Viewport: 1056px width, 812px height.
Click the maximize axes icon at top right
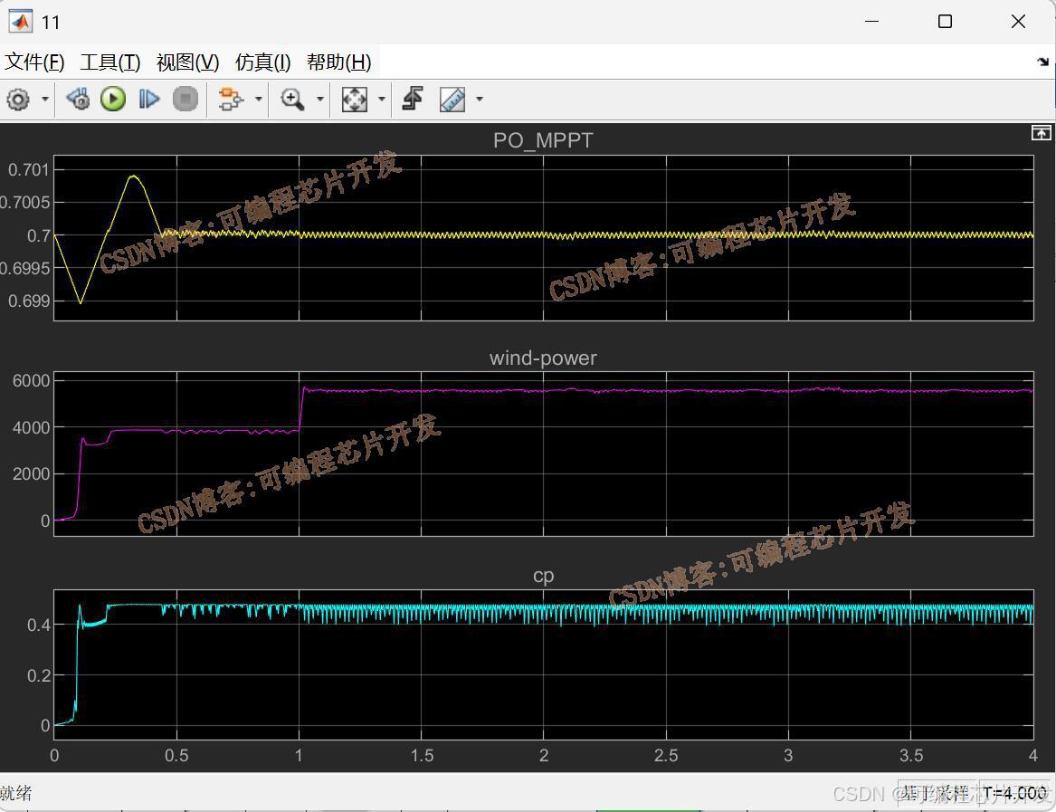(x=1041, y=133)
